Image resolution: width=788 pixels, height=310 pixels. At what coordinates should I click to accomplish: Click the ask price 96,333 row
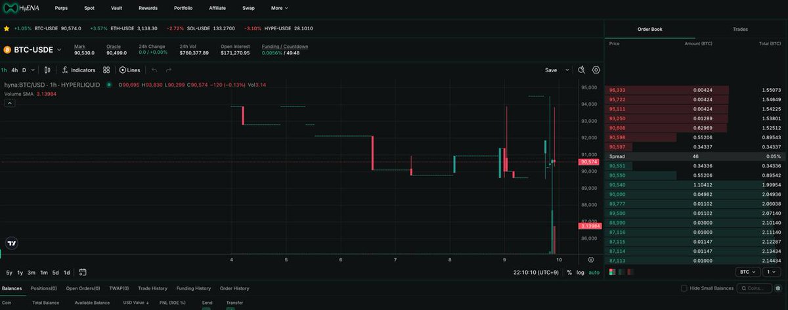pos(695,90)
